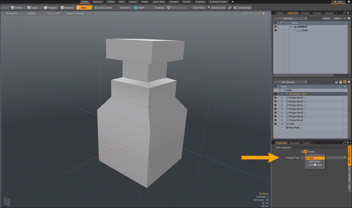Click the Viewport Textures button

pyautogui.click(x=76, y=14)
